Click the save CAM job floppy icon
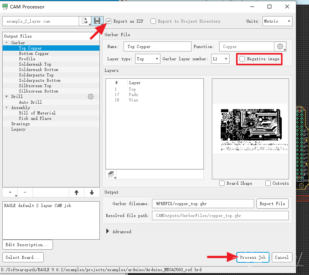This screenshot has height=275, width=309. pyautogui.click(x=97, y=21)
